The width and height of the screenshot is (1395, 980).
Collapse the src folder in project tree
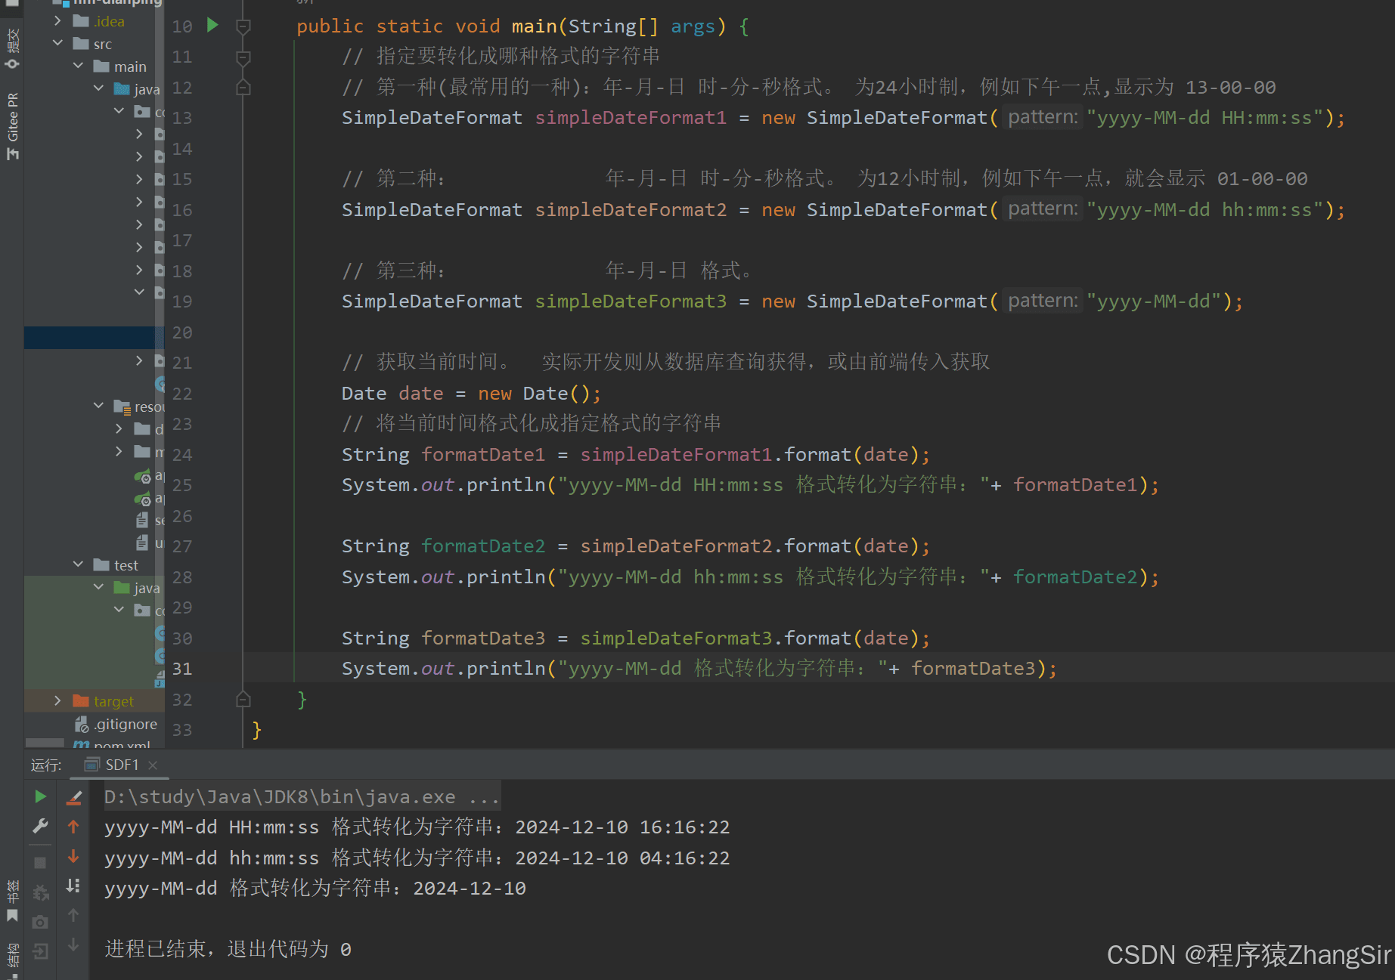pyautogui.click(x=57, y=44)
